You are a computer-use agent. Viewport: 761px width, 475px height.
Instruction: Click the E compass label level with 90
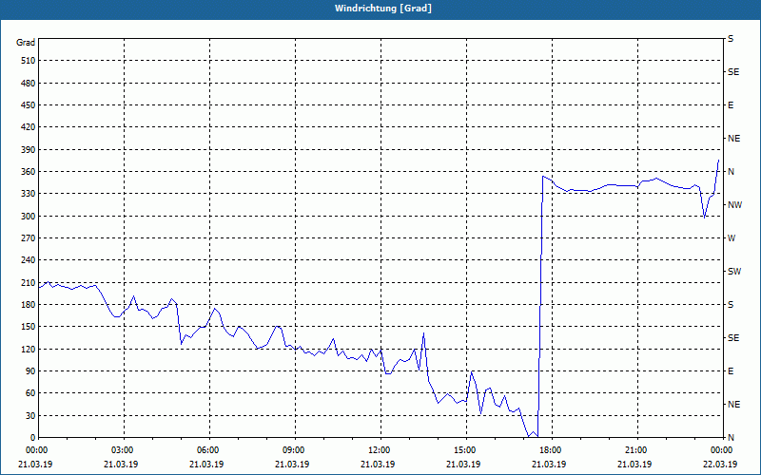click(731, 371)
